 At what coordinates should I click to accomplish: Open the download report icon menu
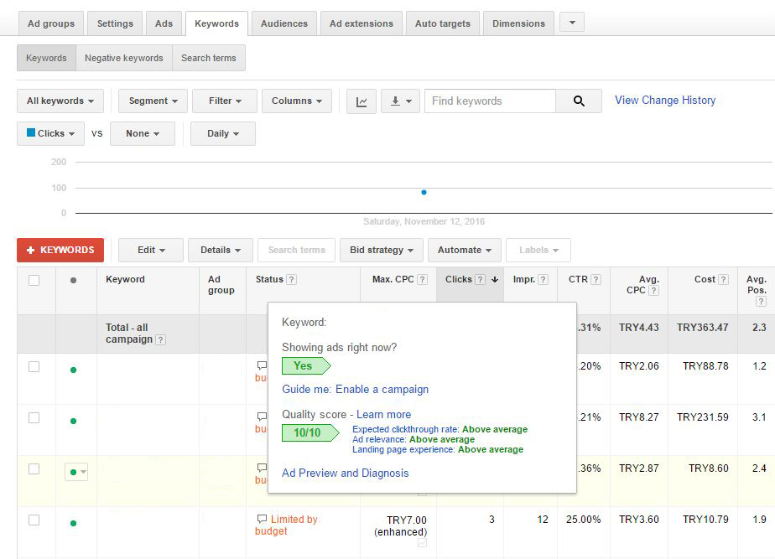(400, 101)
